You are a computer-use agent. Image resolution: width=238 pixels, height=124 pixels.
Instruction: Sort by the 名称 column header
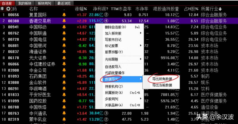(34, 9)
